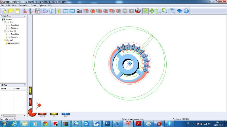This screenshot has height=127, width=227.
Task: Open a project with the folder icon
Action: (11, 11)
